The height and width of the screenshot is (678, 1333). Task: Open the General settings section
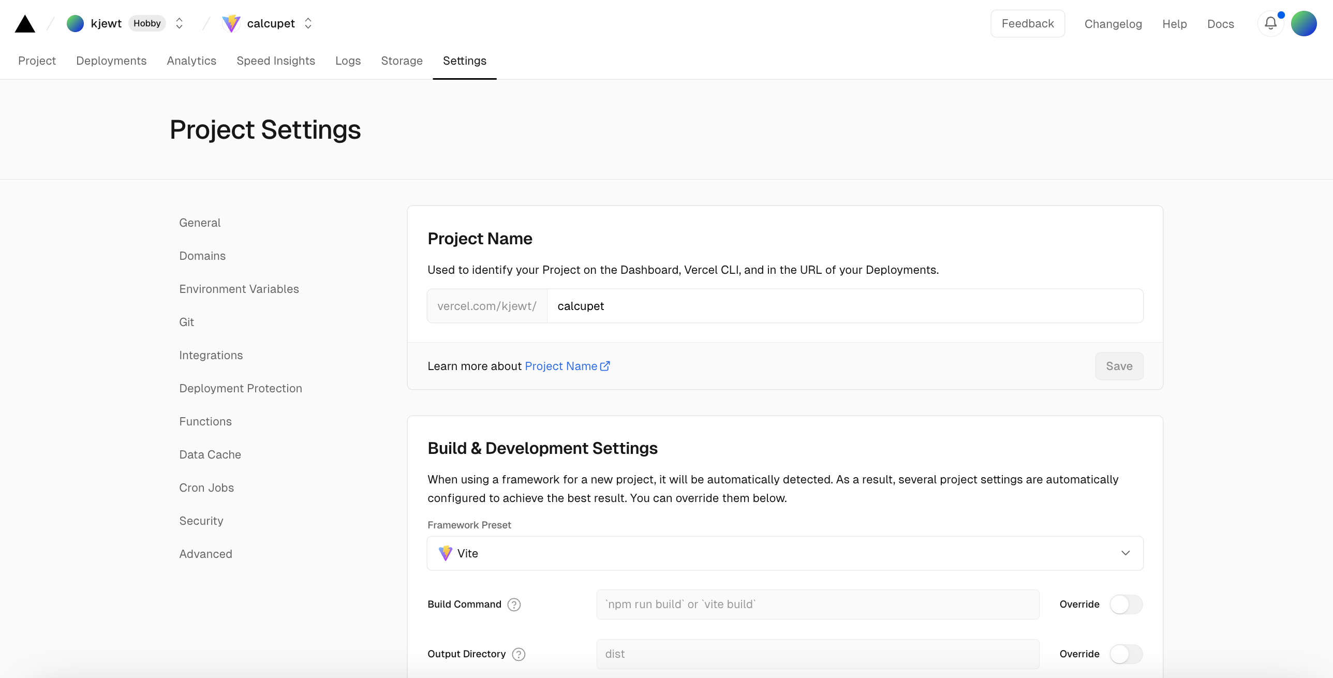[x=200, y=223]
